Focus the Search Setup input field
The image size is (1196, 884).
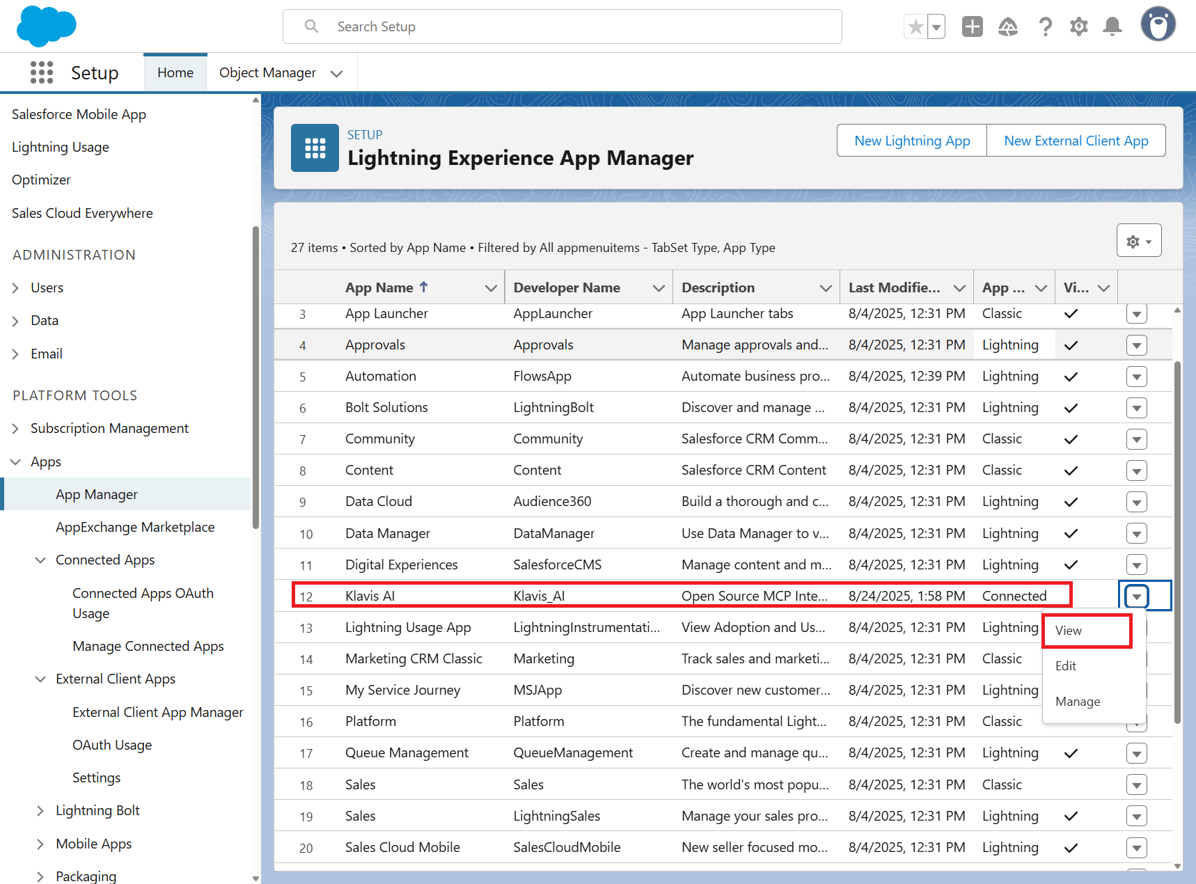(562, 26)
